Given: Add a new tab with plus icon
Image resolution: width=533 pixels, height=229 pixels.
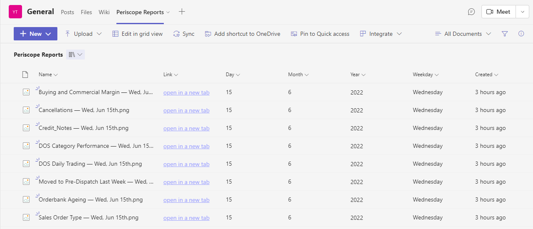Looking at the screenshot, I should [x=182, y=12].
